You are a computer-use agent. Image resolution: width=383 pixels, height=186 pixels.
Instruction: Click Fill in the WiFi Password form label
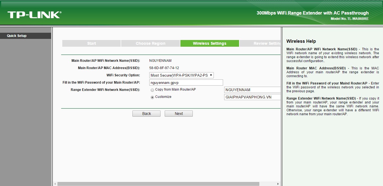pyautogui.click(x=101, y=83)
